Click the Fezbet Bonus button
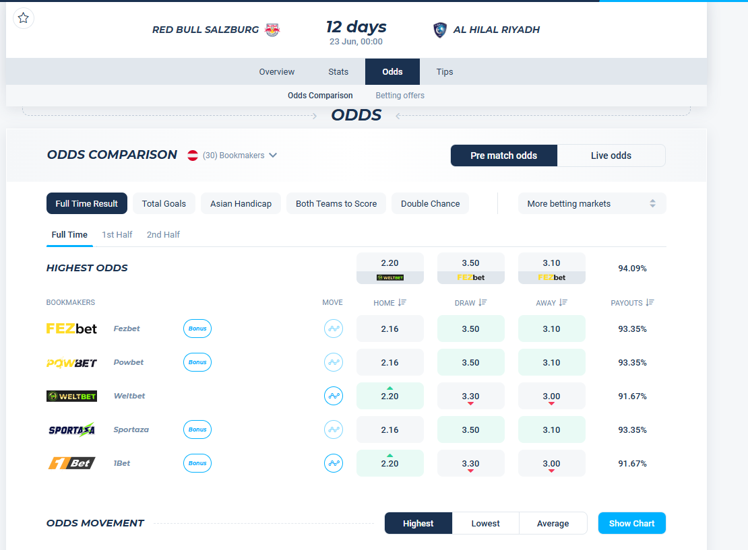Image resolution: width=748 pixels, height=550 pixels. tap(197, 329)
